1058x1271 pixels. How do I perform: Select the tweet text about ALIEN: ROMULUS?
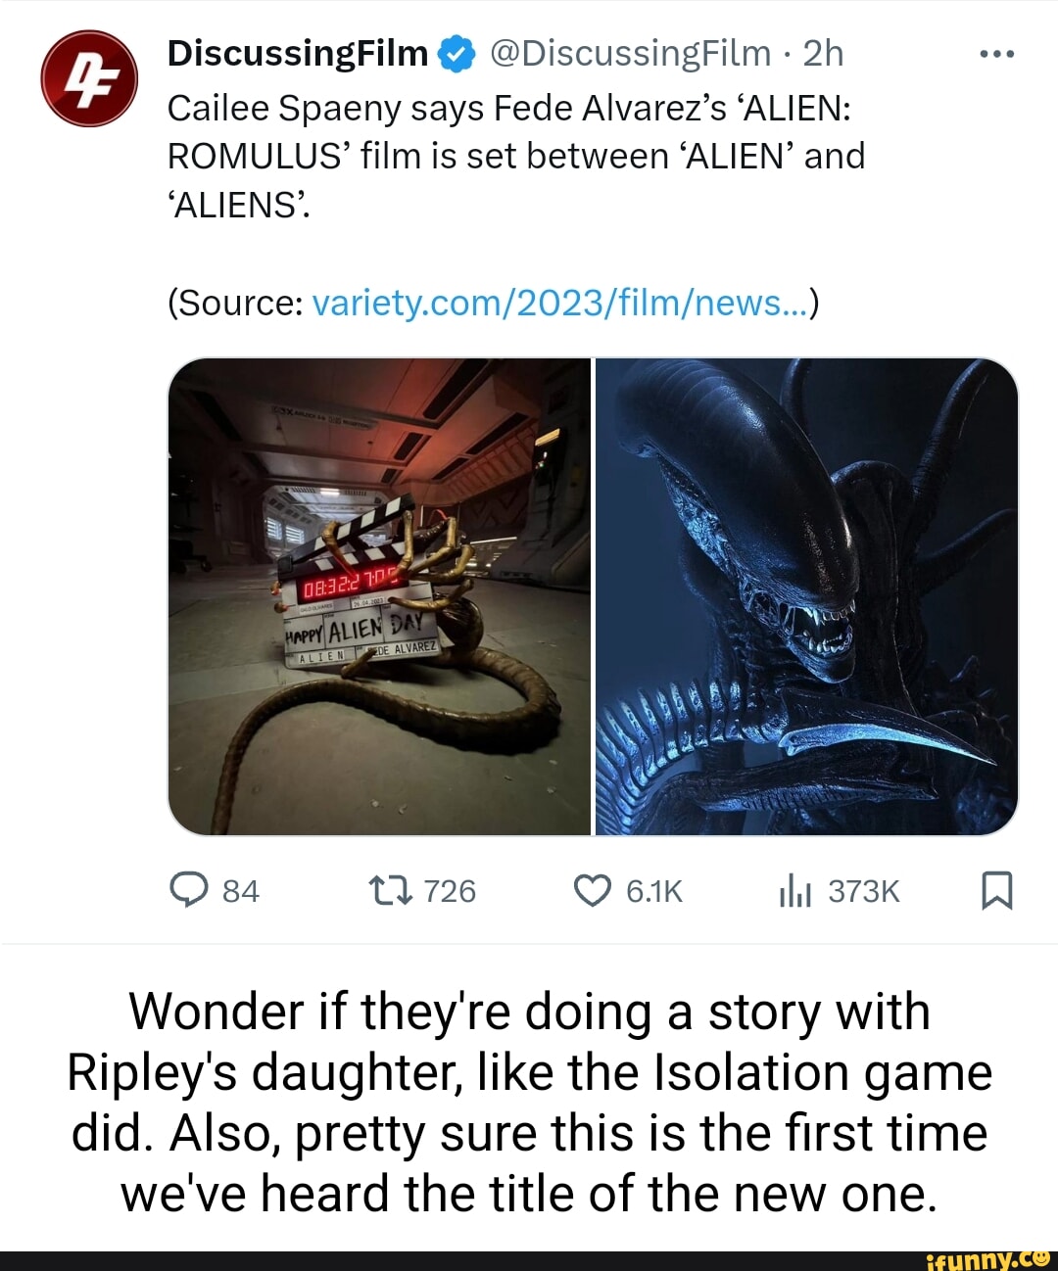pos(516,156)
